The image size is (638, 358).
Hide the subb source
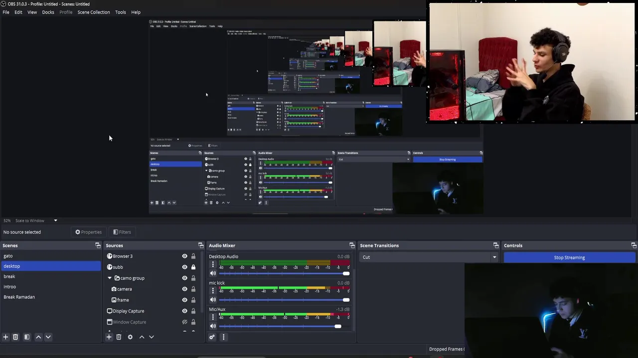pos(184,267)
